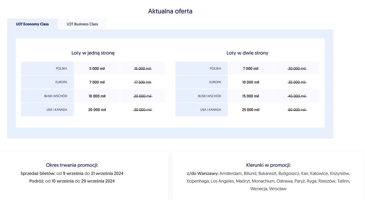Select USA i KANADA label in one-way table
Viewport: 365px width, 200px height.
coord(47,110)
